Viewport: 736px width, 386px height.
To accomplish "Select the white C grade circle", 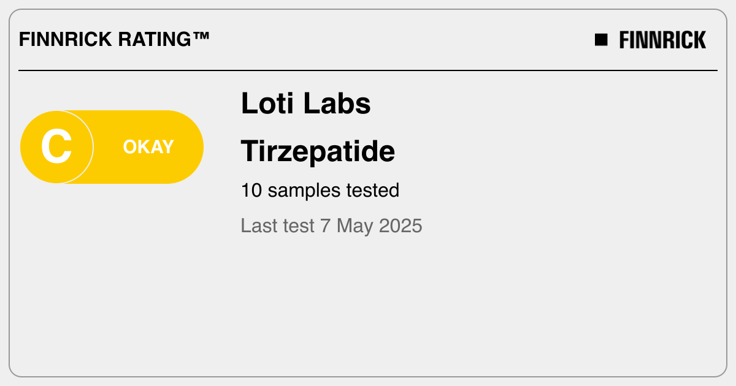I will [x=56, y=147].
